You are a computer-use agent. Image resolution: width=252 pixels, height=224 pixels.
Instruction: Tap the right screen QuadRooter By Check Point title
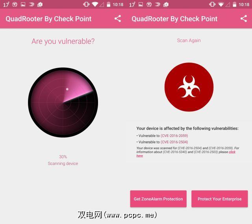[x=174, y=19]
